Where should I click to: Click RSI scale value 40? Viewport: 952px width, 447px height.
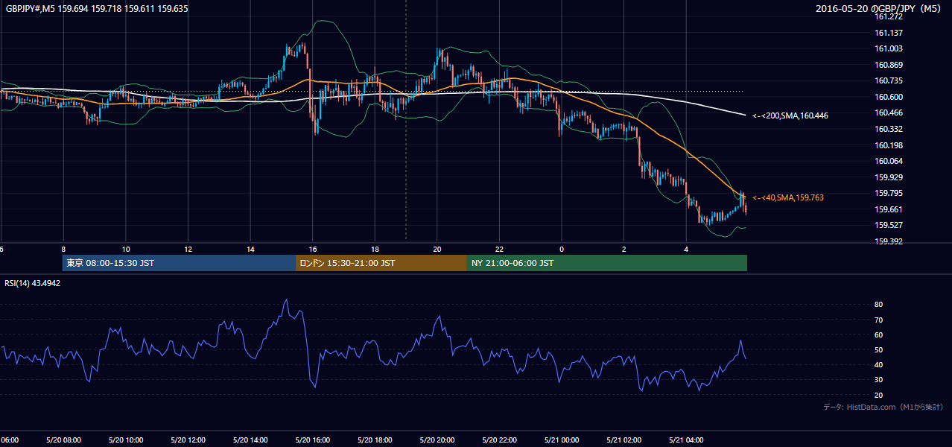[878, 364]
